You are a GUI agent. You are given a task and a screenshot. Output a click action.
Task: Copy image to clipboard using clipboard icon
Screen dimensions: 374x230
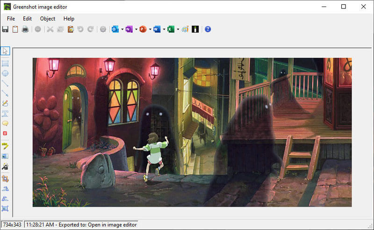click(15, 29)
